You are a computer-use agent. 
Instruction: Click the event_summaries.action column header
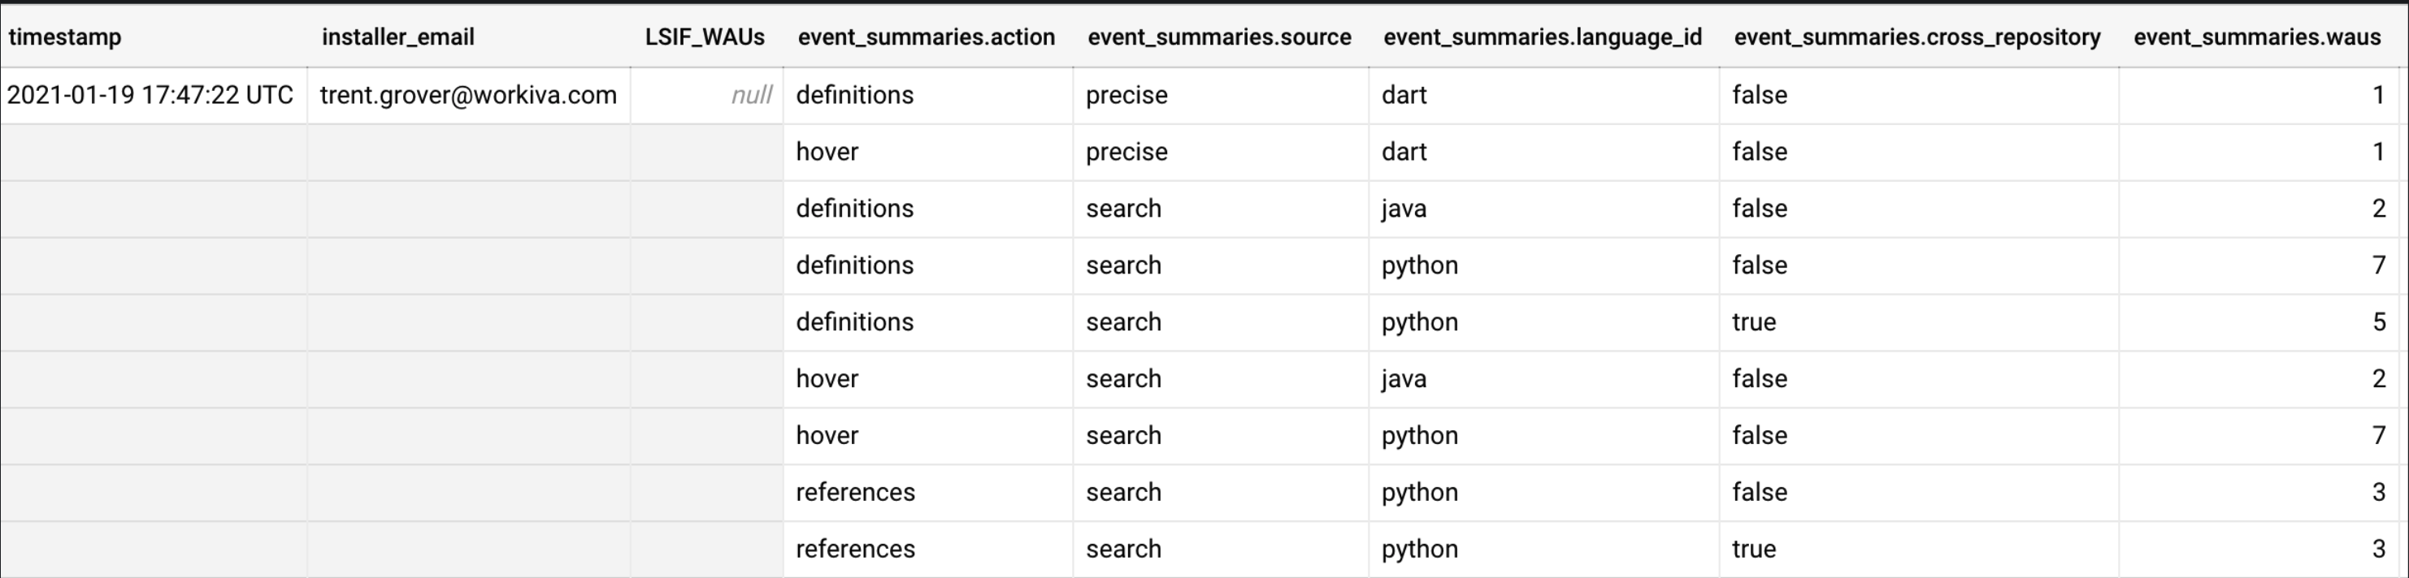coord(926,37)
